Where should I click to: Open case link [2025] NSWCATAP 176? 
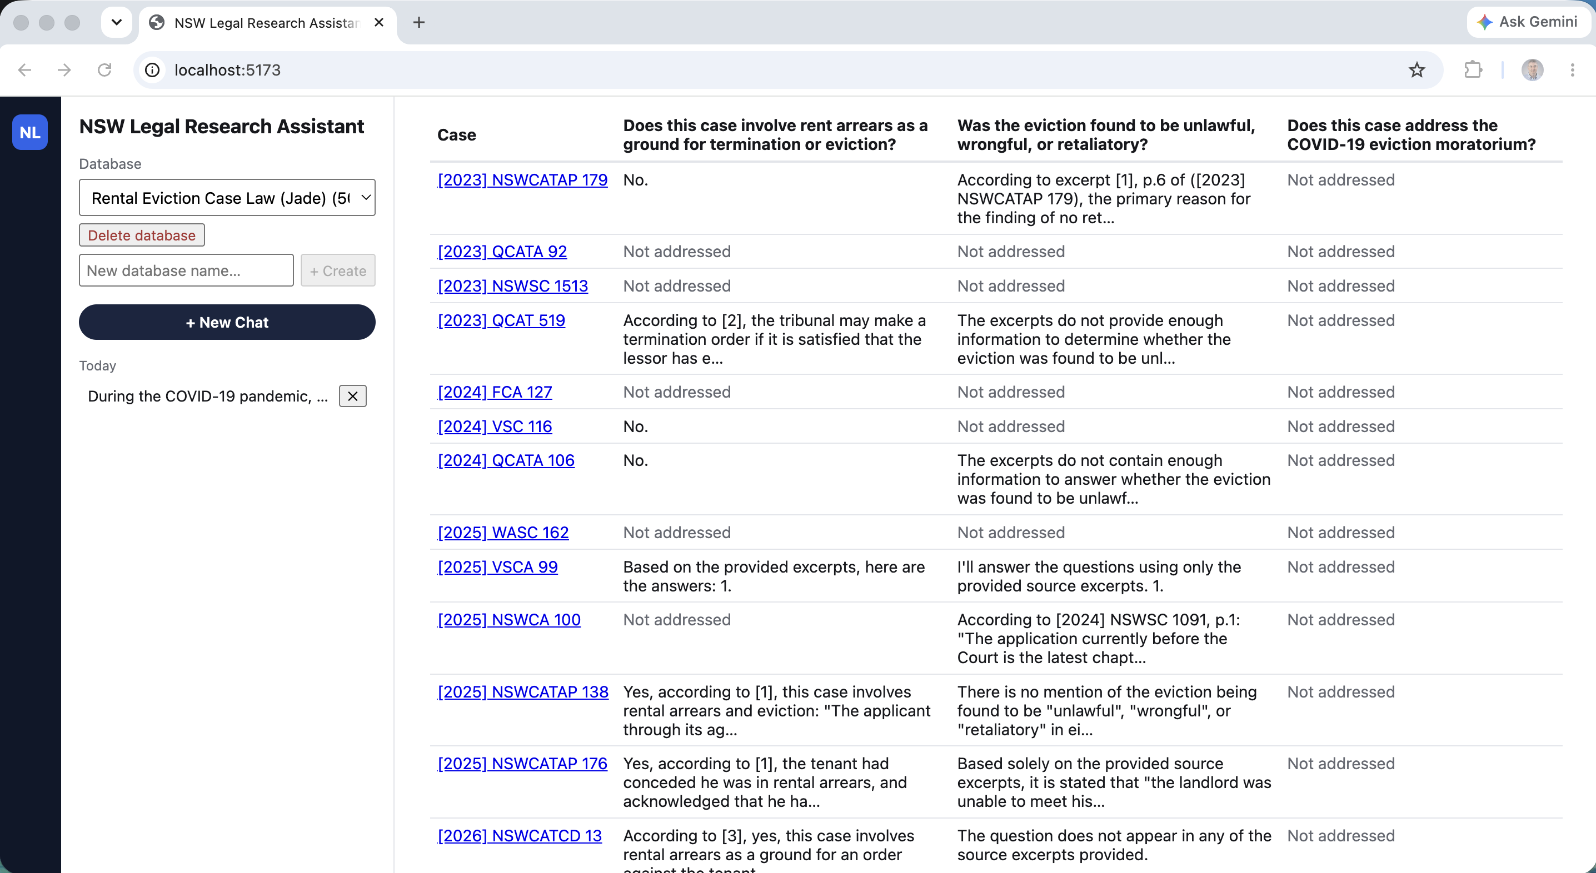coord(522,764)
